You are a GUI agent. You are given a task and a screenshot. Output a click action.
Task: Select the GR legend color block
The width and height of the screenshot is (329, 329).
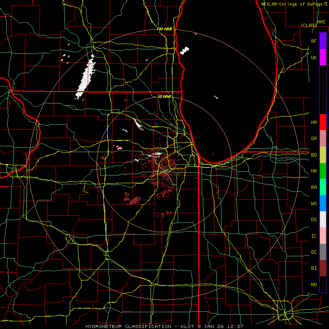[x=323, y=139]
